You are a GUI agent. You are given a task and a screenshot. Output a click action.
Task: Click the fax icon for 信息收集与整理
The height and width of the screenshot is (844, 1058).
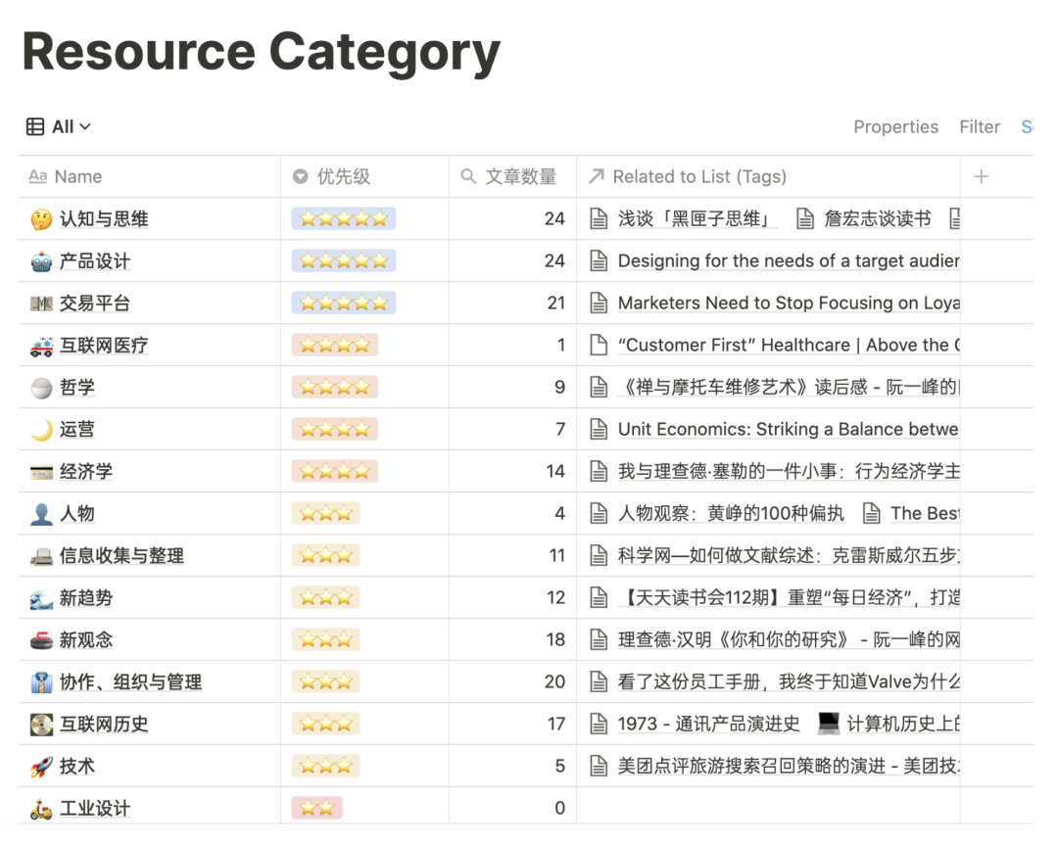click(x=41, y=556)
